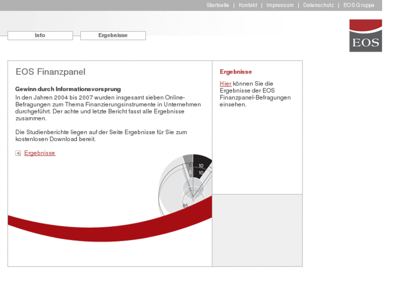Open the Impressum link
Viewport: 397px width, 297px height.
pyautogui.click(x=280, y=5)
